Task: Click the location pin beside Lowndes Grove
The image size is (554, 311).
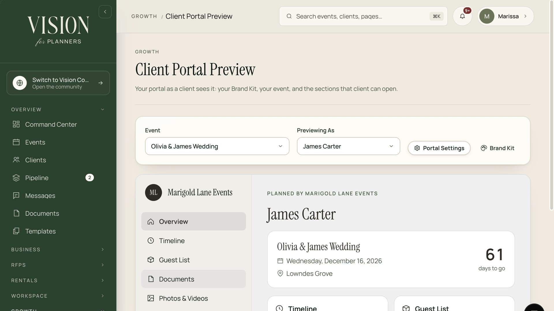Action: 280,274
